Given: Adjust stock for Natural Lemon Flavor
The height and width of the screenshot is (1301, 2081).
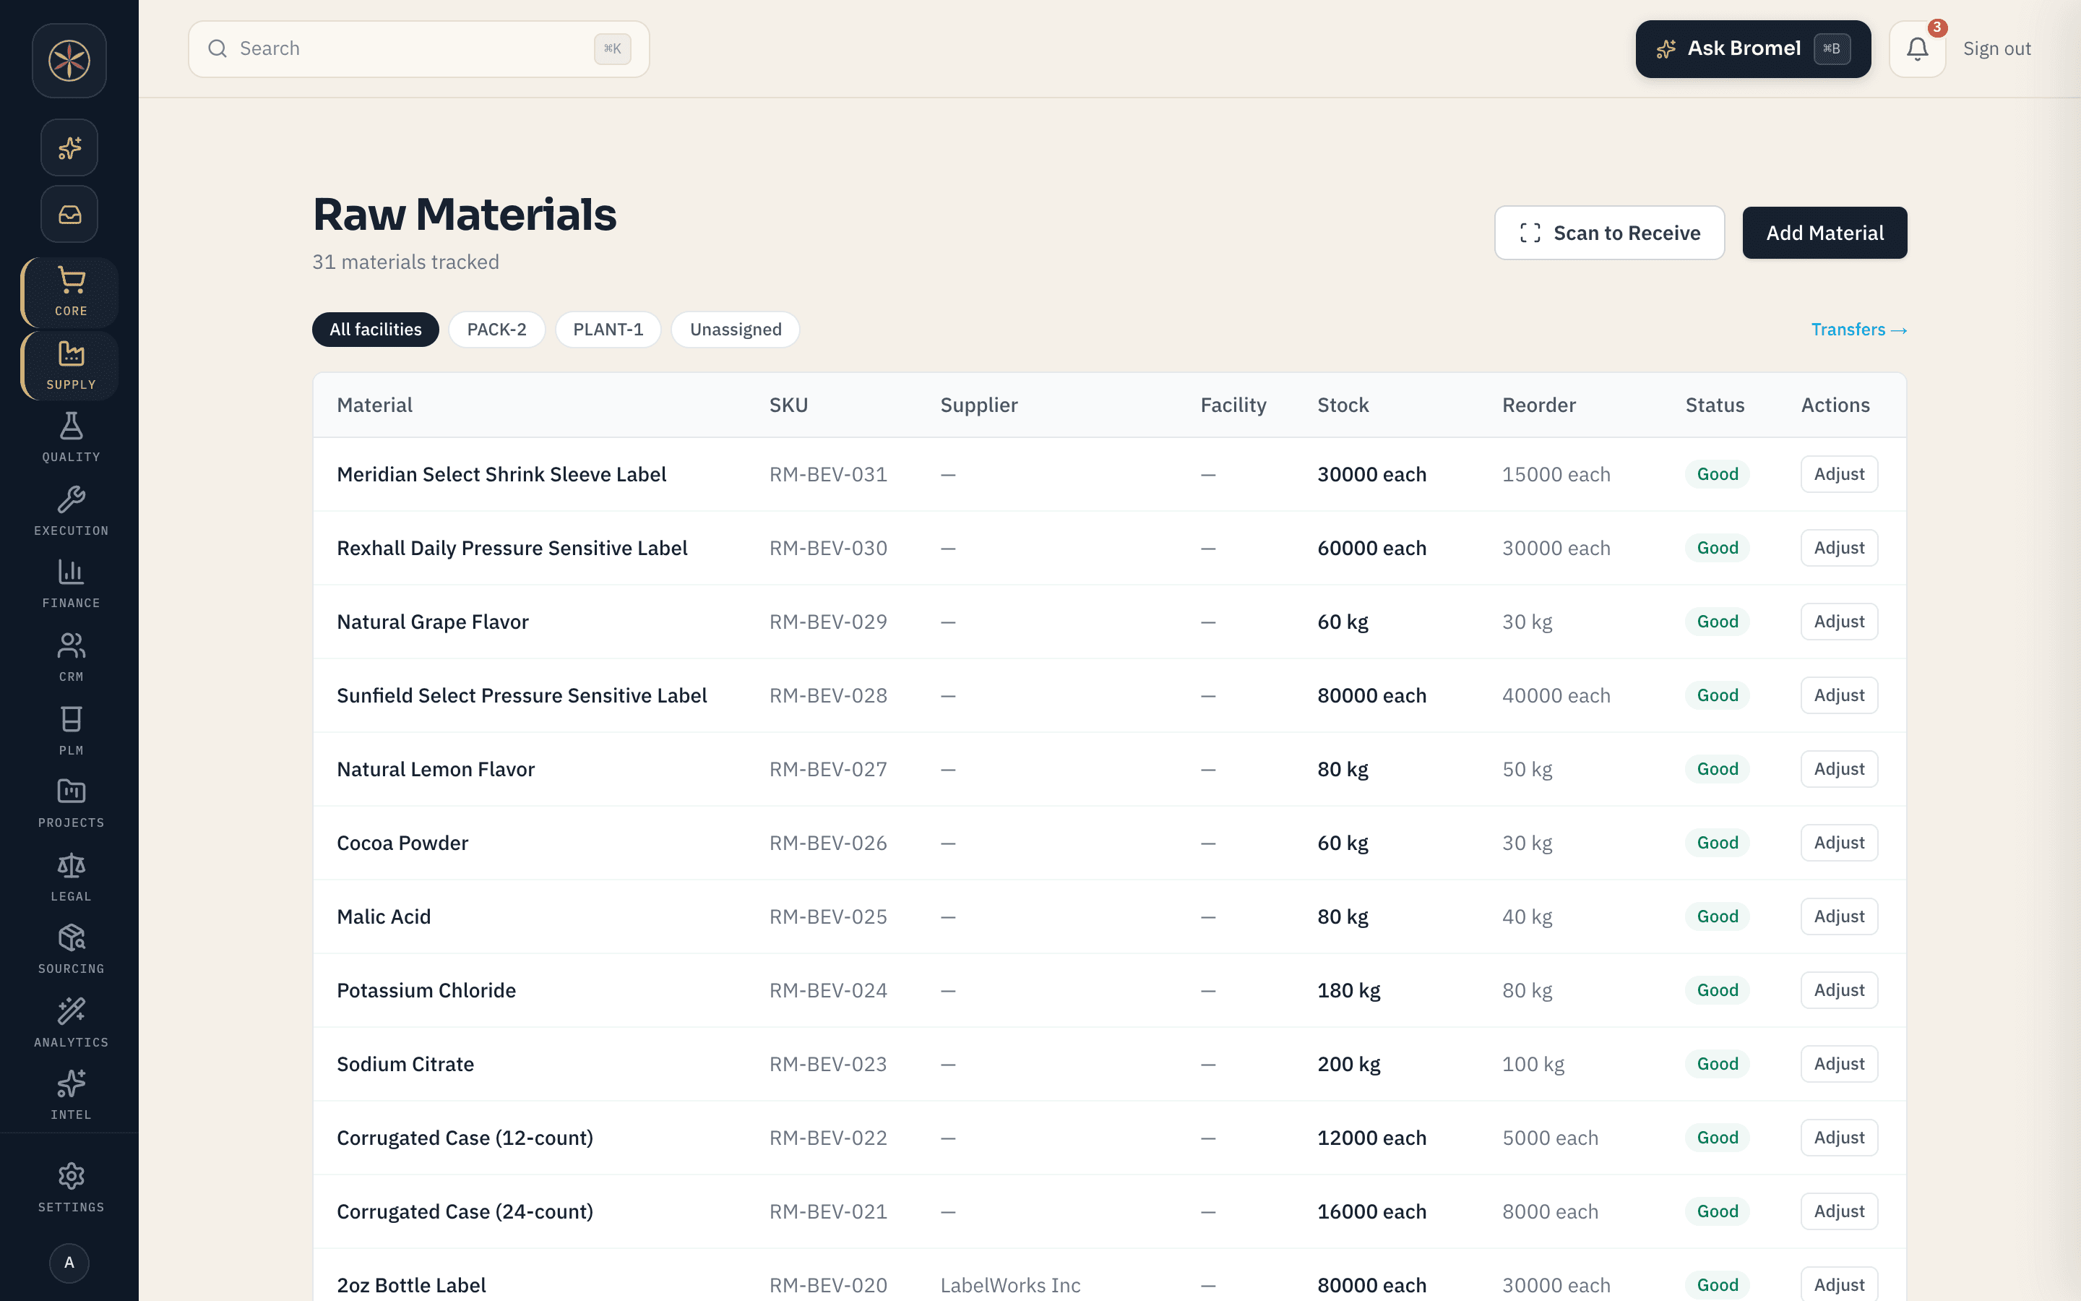Looking at the screenshot, I should coord(1840,769).
